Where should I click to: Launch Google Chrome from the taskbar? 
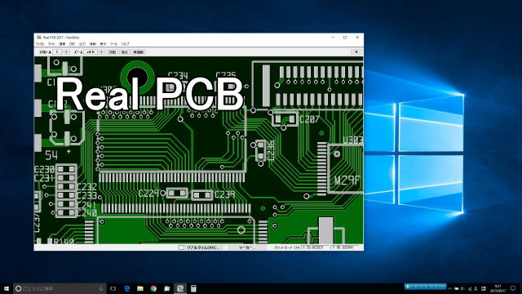tap(153, 288)
